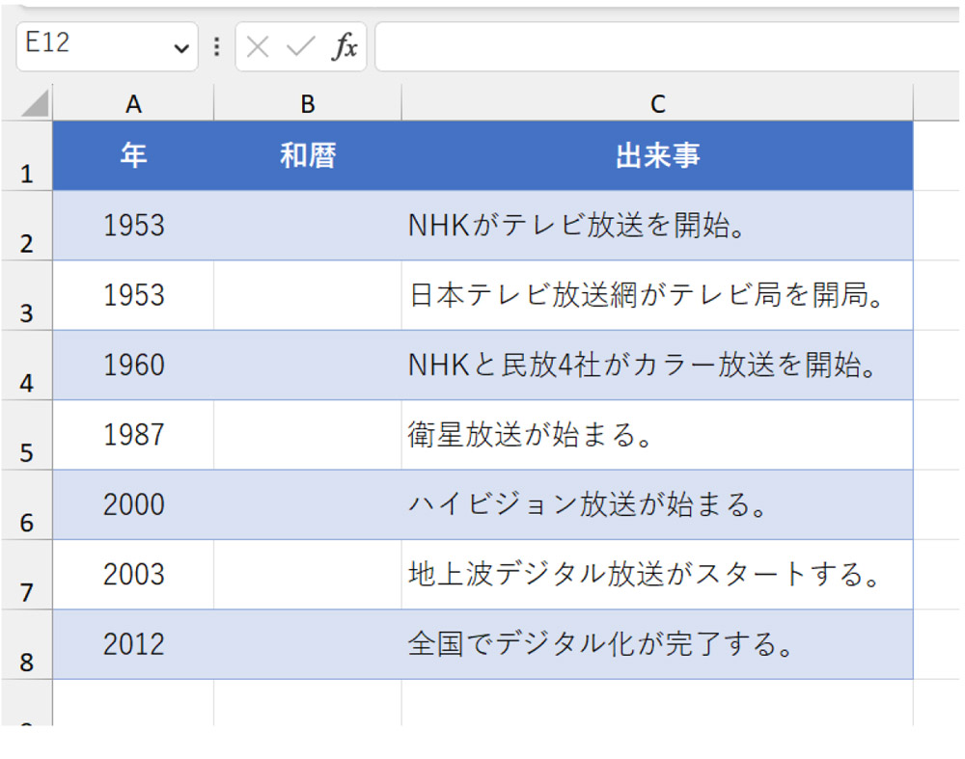Click cell containing 1960
The width and height of the screenshot is (965, 759).
click(x=133, y=366)
